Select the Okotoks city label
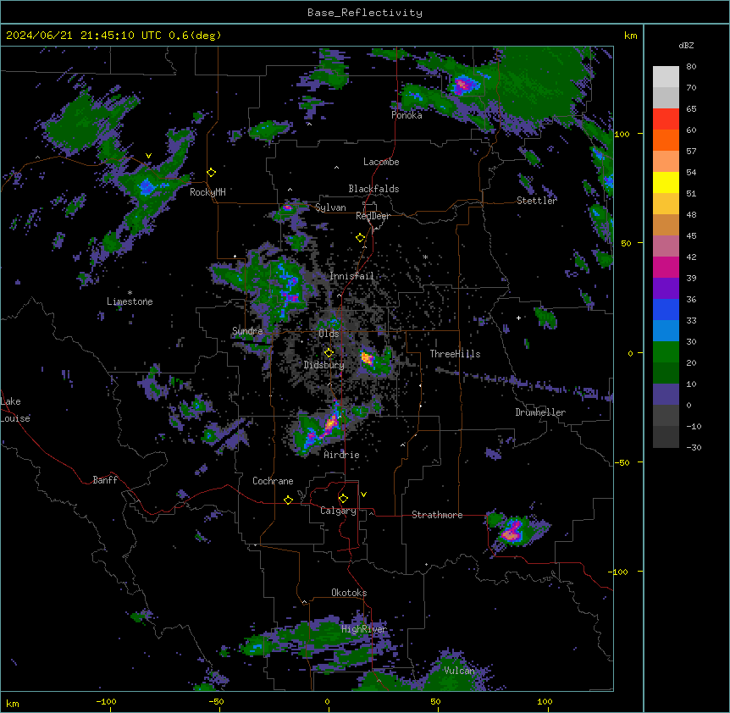 pos(349,593)
